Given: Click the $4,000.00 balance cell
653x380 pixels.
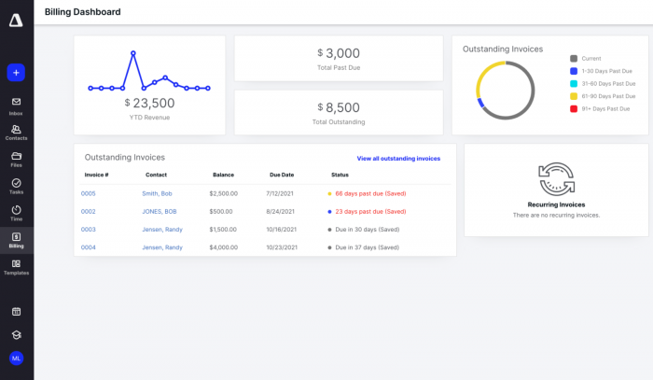Looking at the screenshot, I should [x=224, y=247].
